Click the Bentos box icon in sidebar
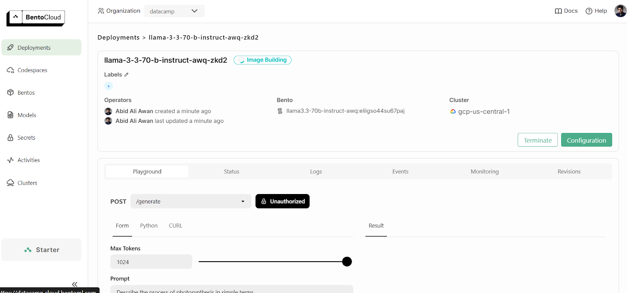 point(11,92)
